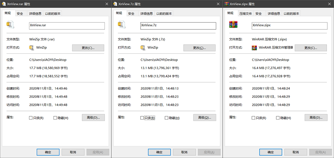Click title bar icon of XnView.zipx properties
This screenshot has width=334, height=158.
(x=227, y=4)
